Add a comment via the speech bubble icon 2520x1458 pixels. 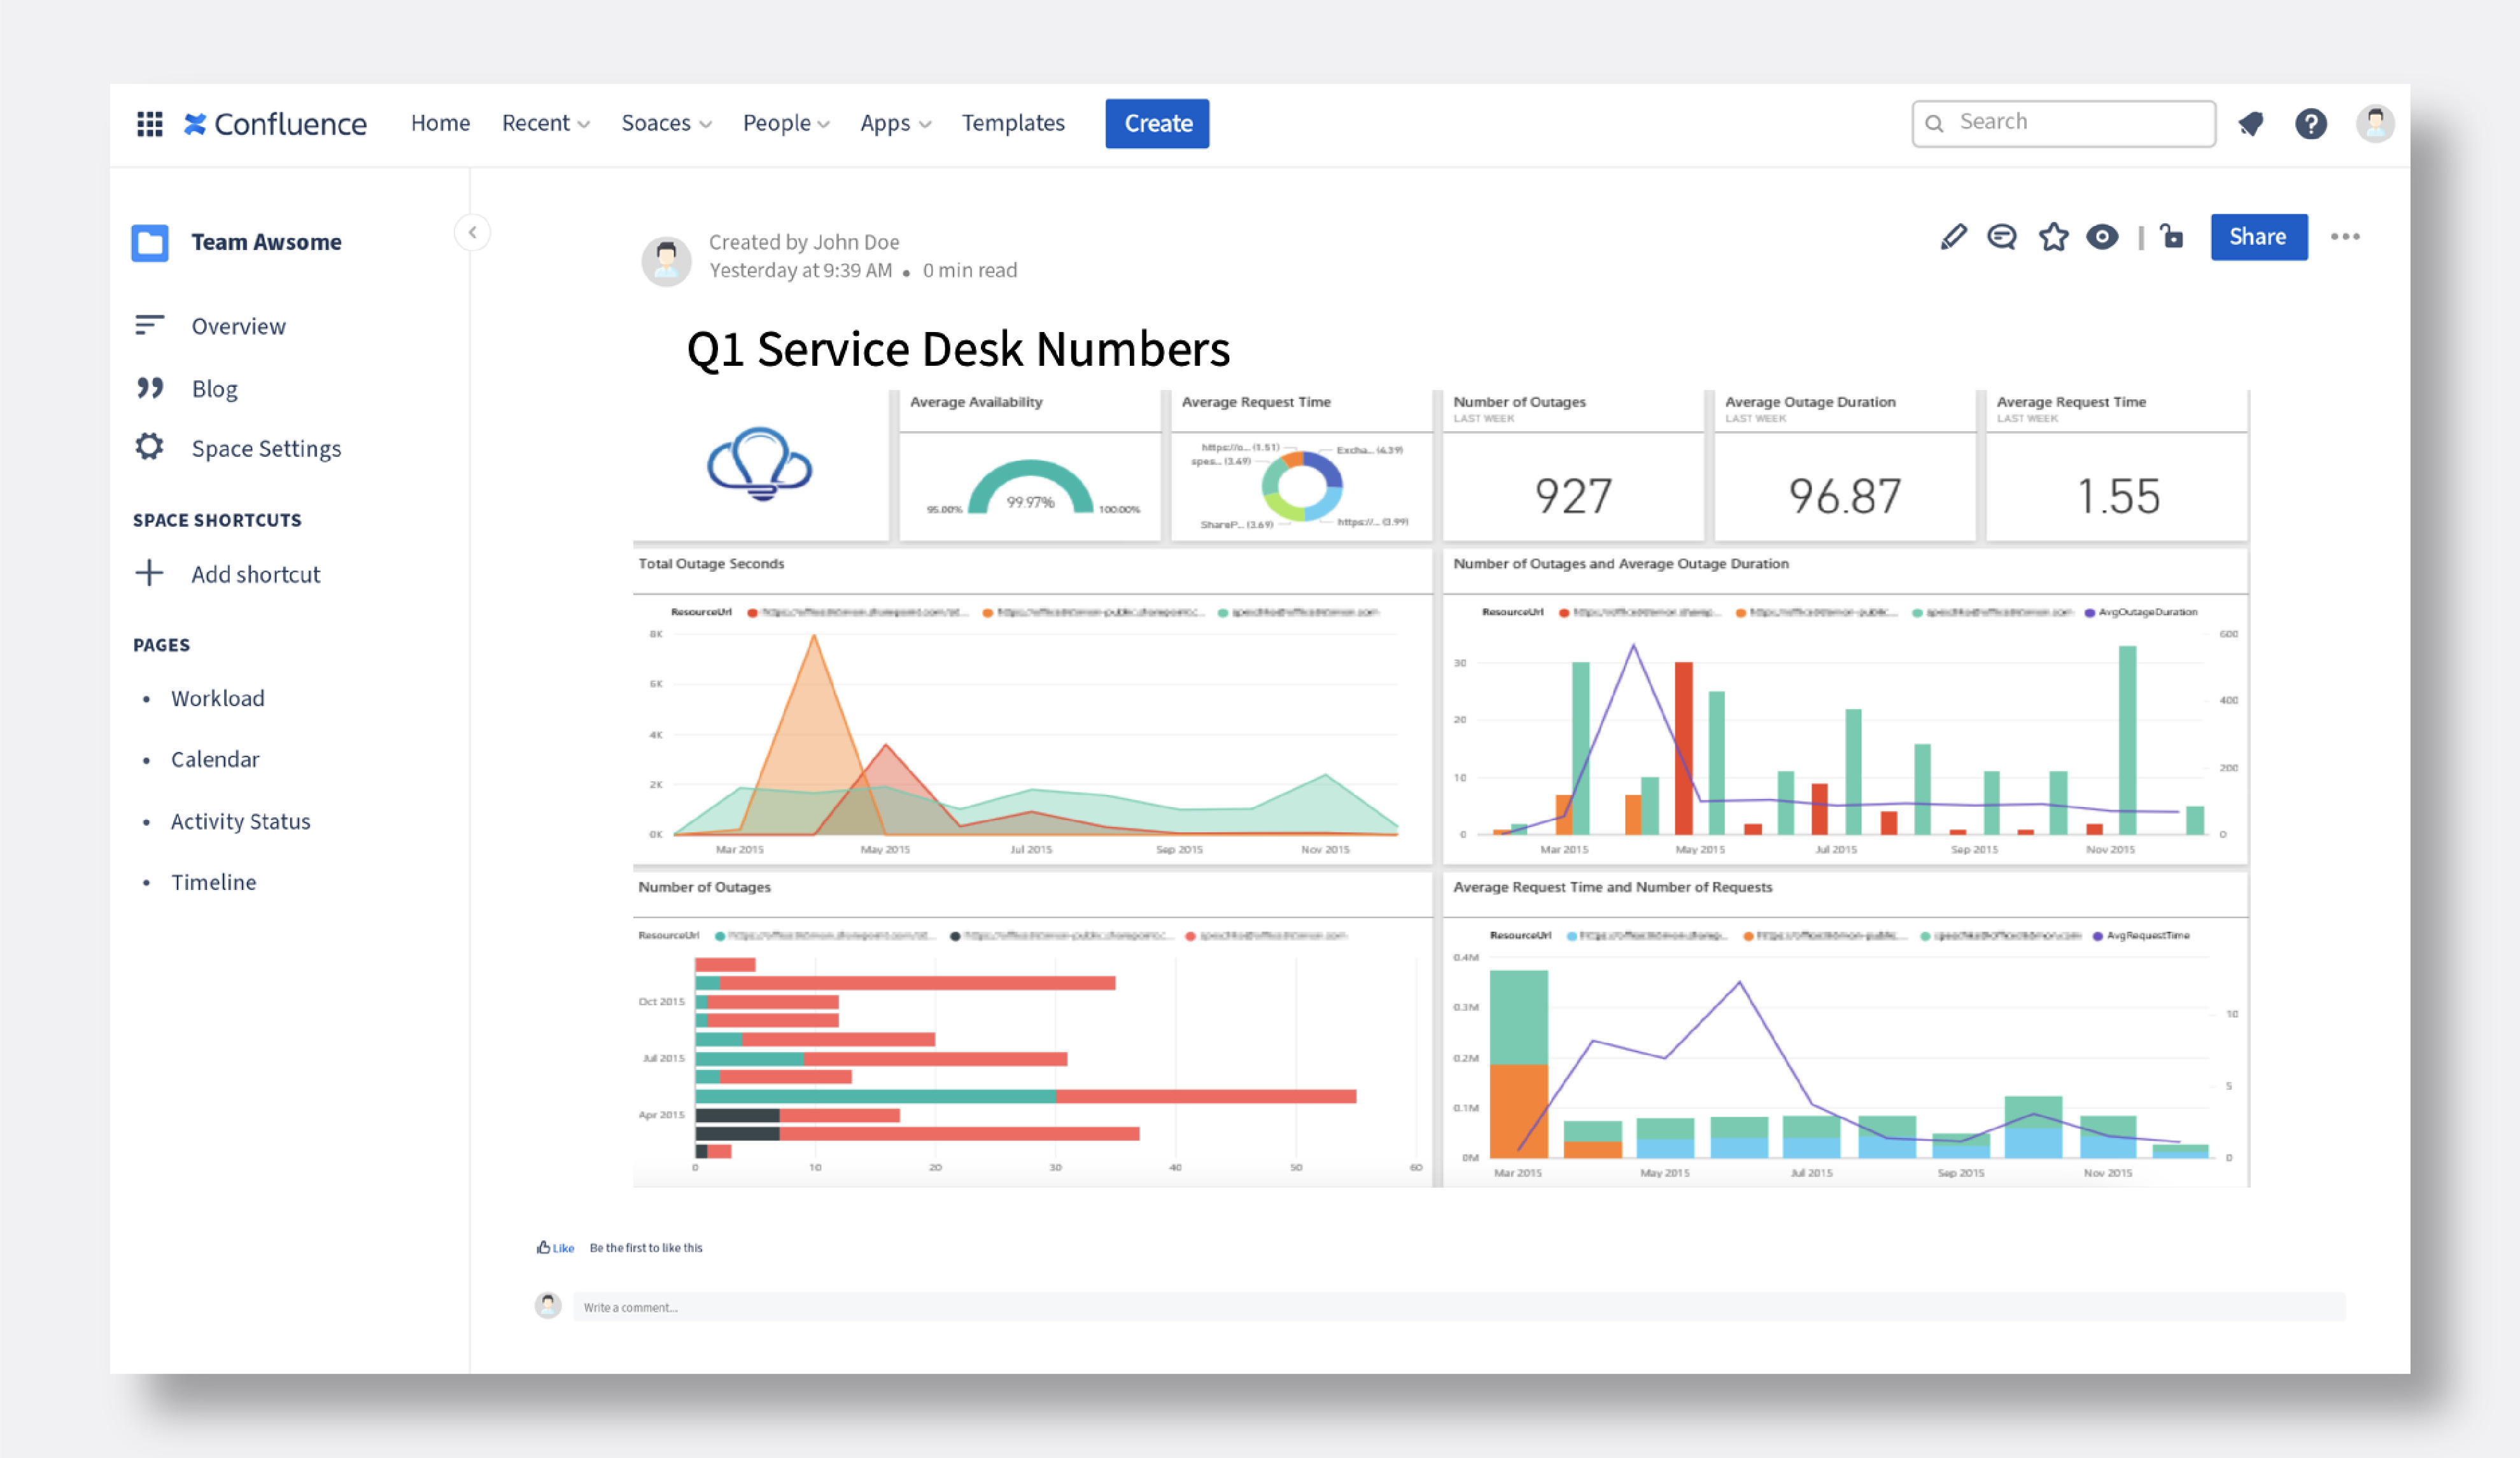tap(2001, 237)
